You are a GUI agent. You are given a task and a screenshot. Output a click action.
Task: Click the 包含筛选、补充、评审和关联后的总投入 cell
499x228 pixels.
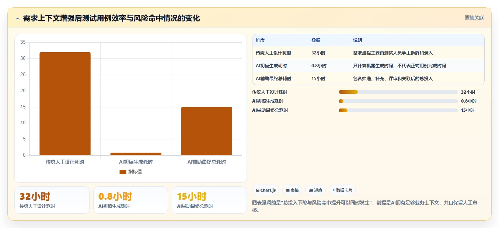(x=393, y=79)
